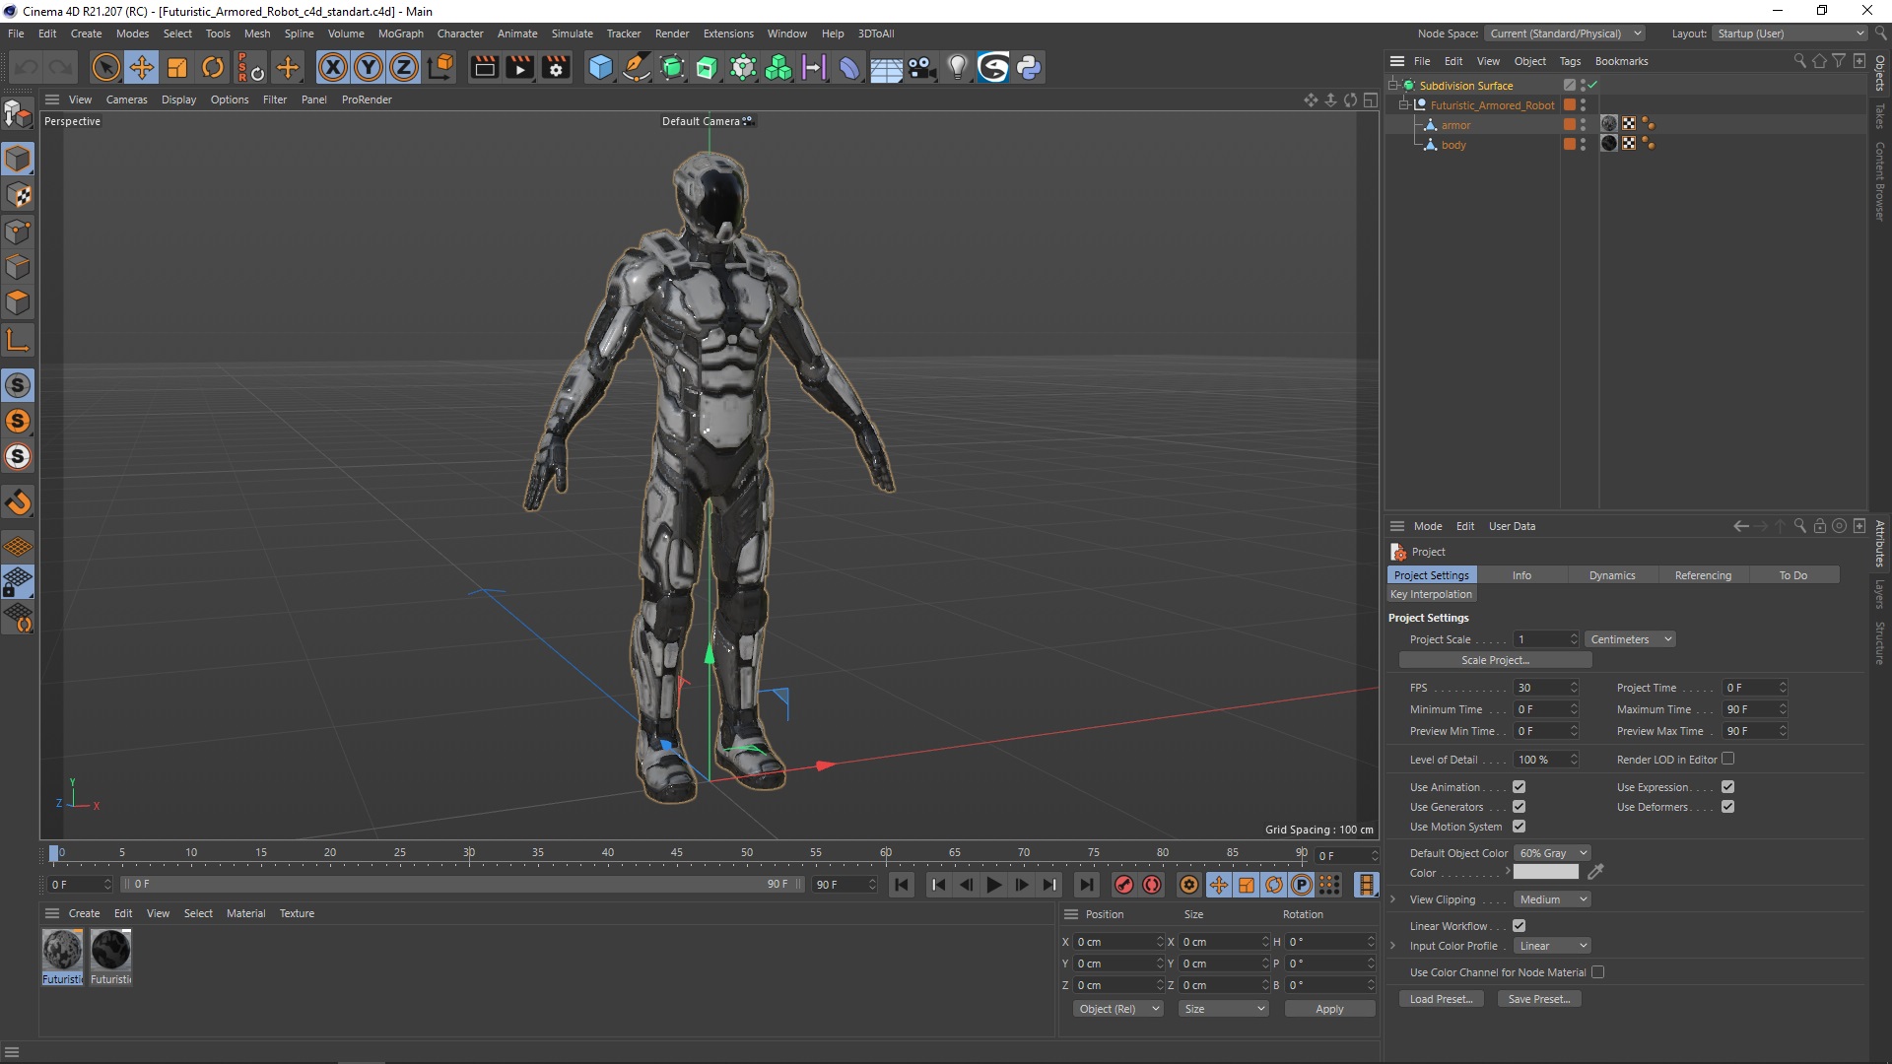Toggle Linear Workflow checkbox

(x=1519, y=926)
